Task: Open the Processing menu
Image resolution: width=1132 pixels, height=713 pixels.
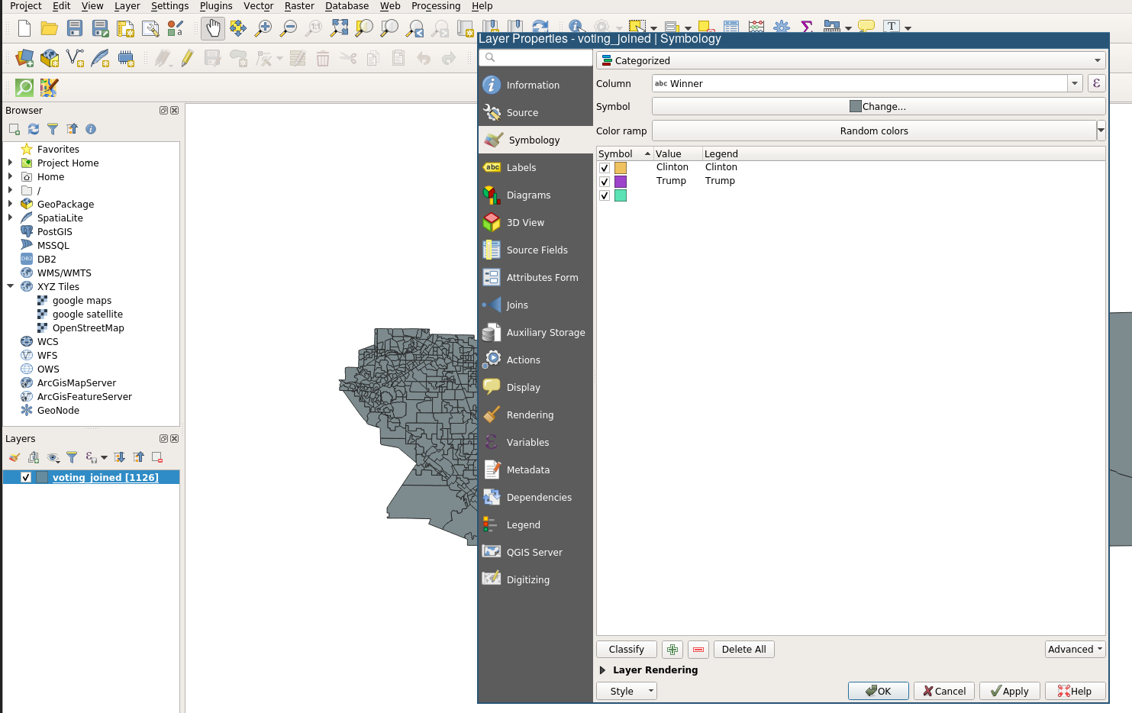Action: (x=435, y=6)
